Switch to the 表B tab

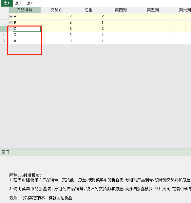click(x=18, y=3)
